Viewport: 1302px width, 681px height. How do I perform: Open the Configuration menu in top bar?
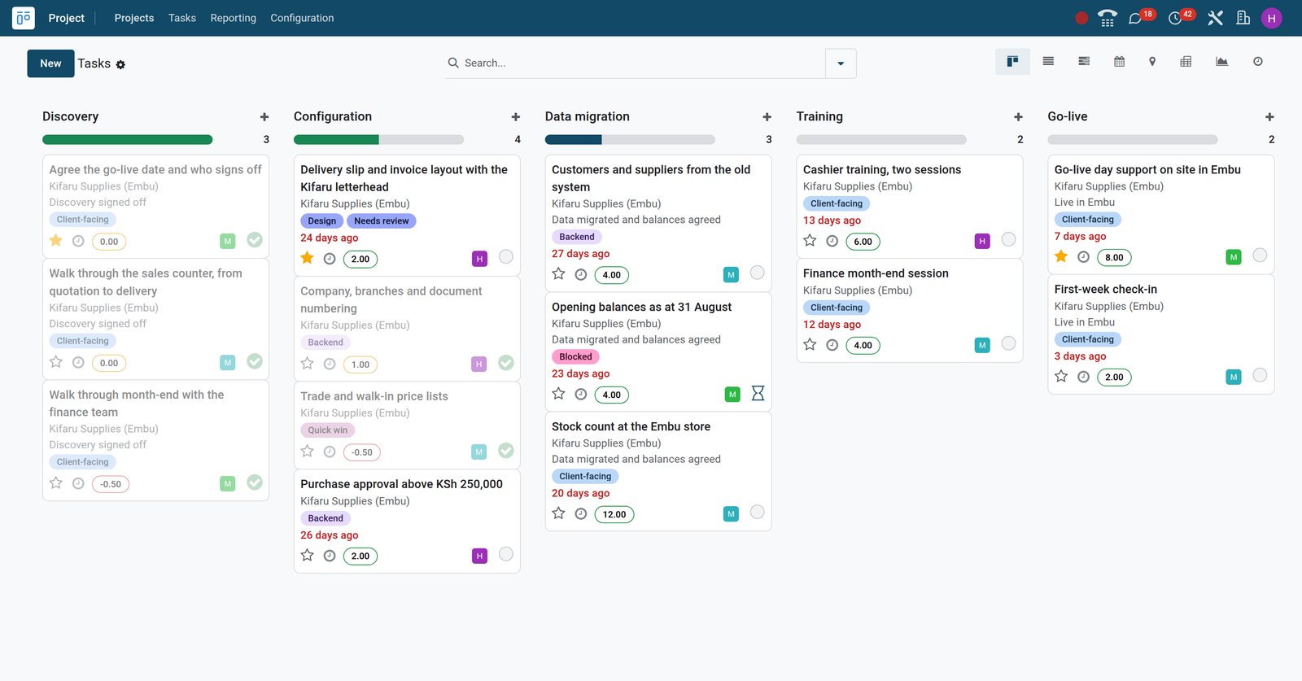point(302,18)
